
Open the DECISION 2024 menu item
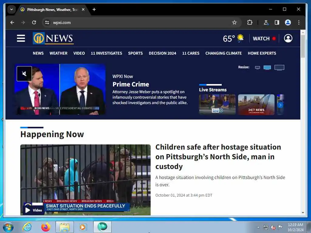(162, 53)
